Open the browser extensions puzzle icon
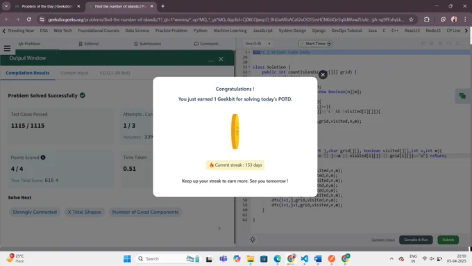 427,19
